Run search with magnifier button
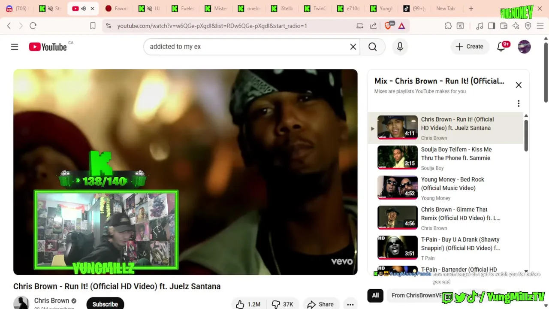 point(372,47)
